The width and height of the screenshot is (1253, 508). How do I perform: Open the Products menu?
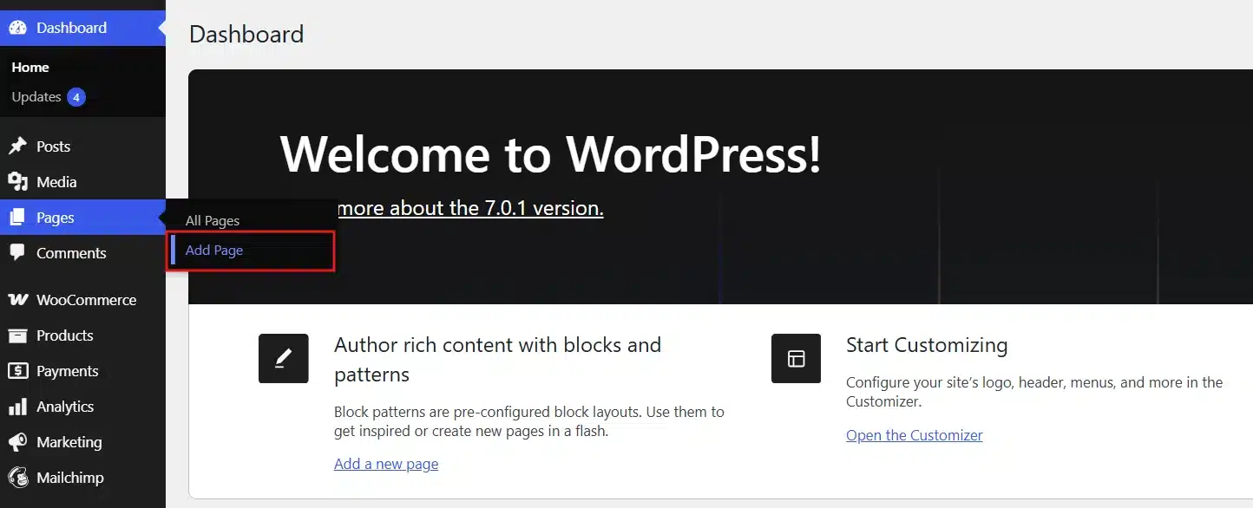coord(82,335)
